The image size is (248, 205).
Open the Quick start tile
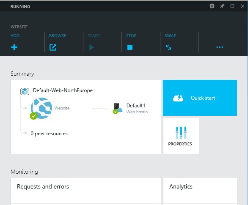tap(200, 98)
